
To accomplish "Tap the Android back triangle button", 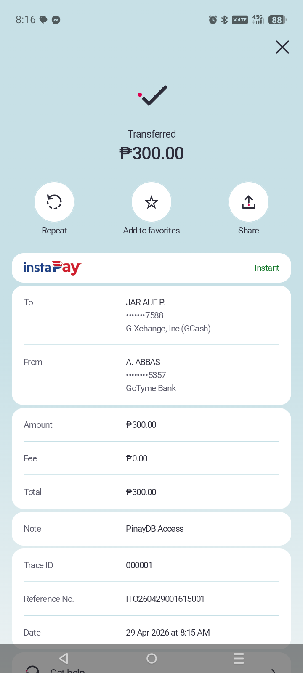I will click(x=64, y=658).
